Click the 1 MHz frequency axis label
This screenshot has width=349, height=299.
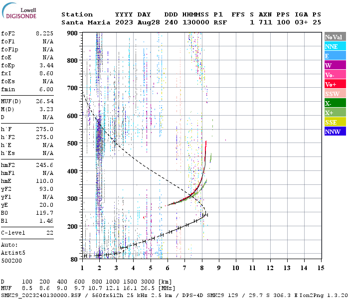click(x=82, y=268)
